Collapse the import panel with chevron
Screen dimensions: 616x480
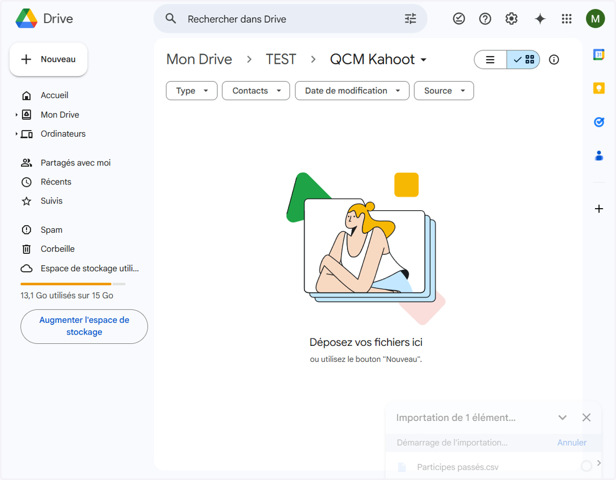click(x=563, y=417)
